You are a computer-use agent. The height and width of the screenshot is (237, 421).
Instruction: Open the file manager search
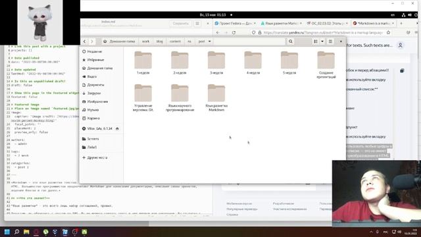(x=291, y=41)
